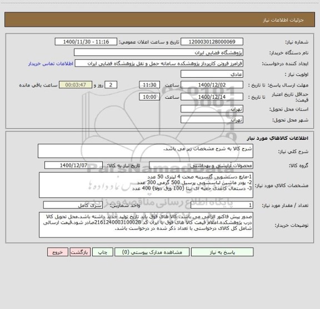Click the header جزئیات اطلاعات نیاز
Screen dimensions: 320x309
pos(283,20)
